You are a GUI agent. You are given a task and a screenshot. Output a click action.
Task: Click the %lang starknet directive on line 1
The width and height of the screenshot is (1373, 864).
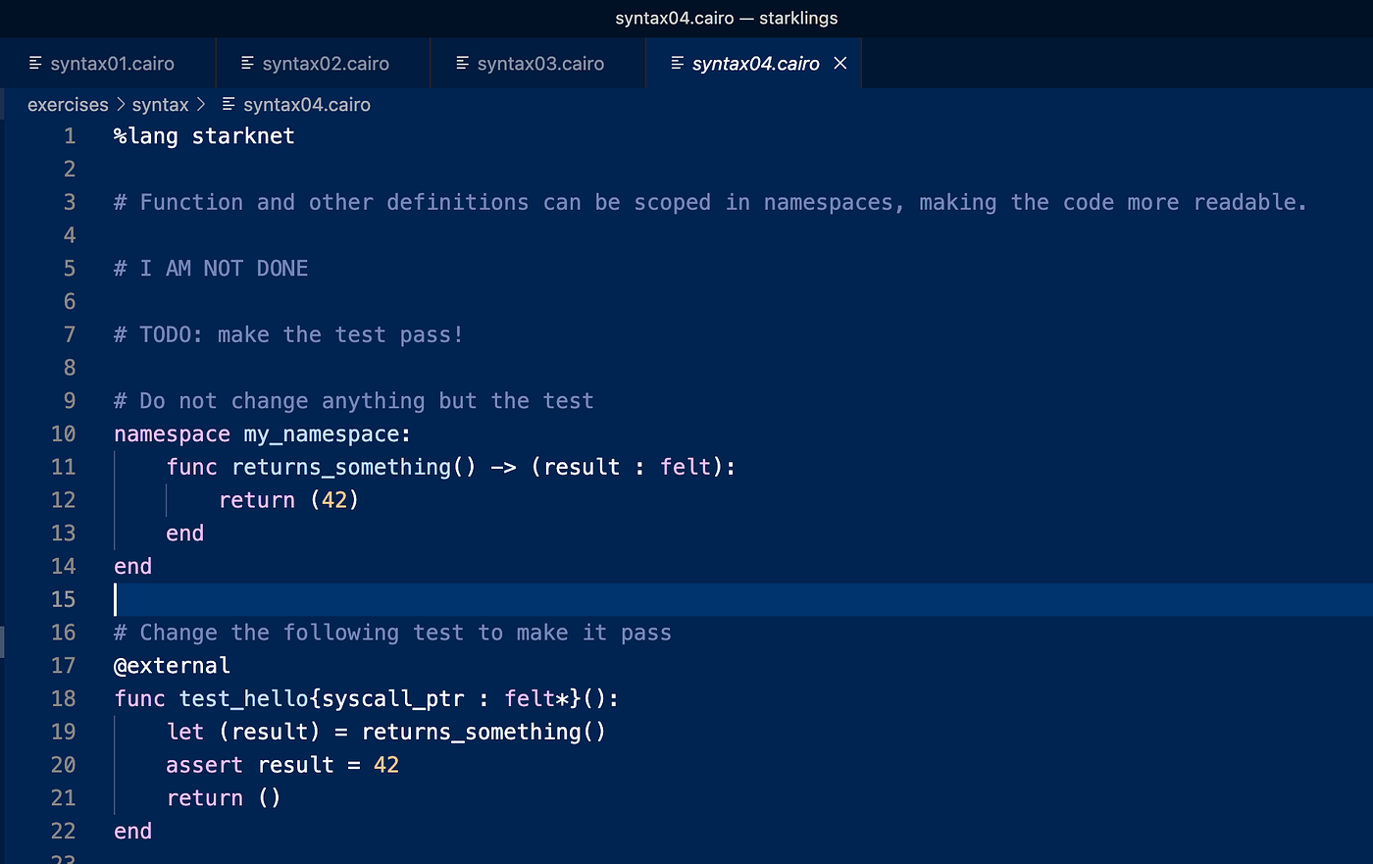pos(203,135)
